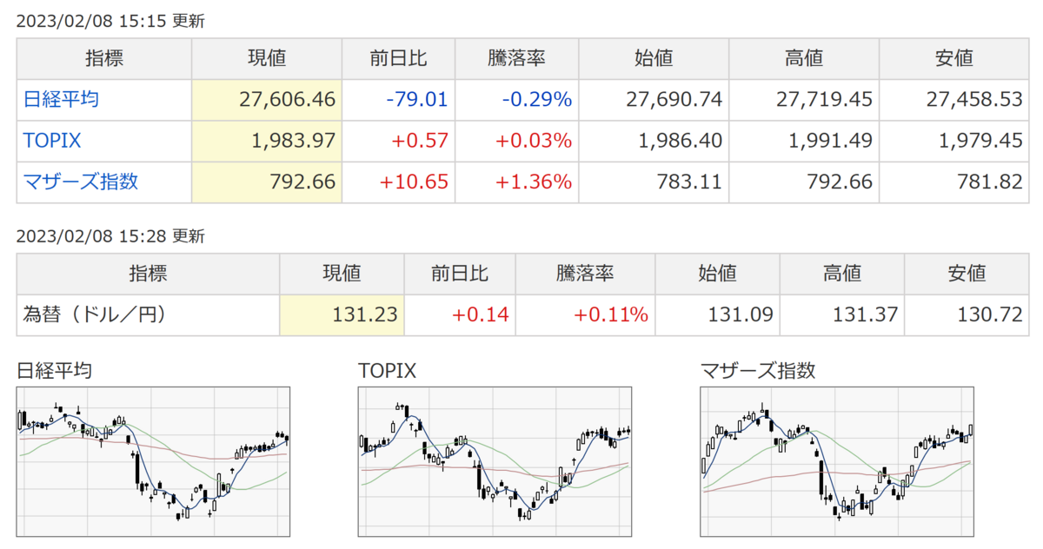This screenshot has height=549, width=1043.
Task: Click the TOPIX current value 1,983.97
Action: click(293, 141)
